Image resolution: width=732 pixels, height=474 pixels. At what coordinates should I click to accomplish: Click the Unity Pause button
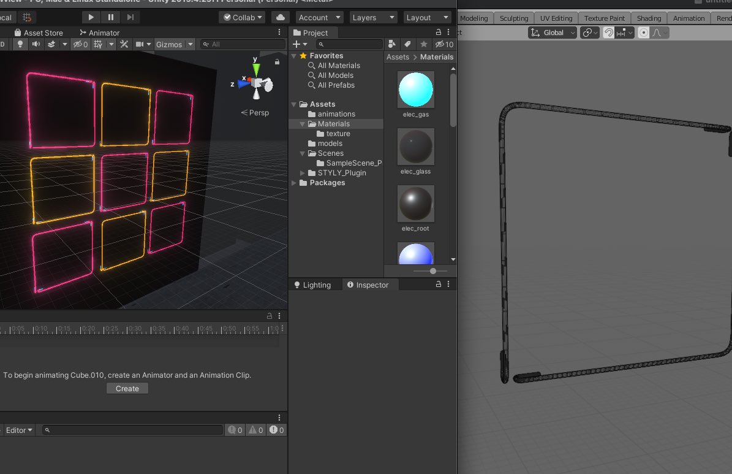point(111,17)
